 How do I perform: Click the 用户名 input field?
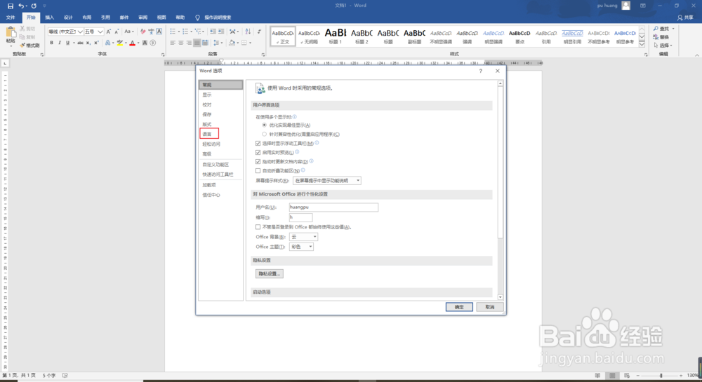[x=333, y=207]
